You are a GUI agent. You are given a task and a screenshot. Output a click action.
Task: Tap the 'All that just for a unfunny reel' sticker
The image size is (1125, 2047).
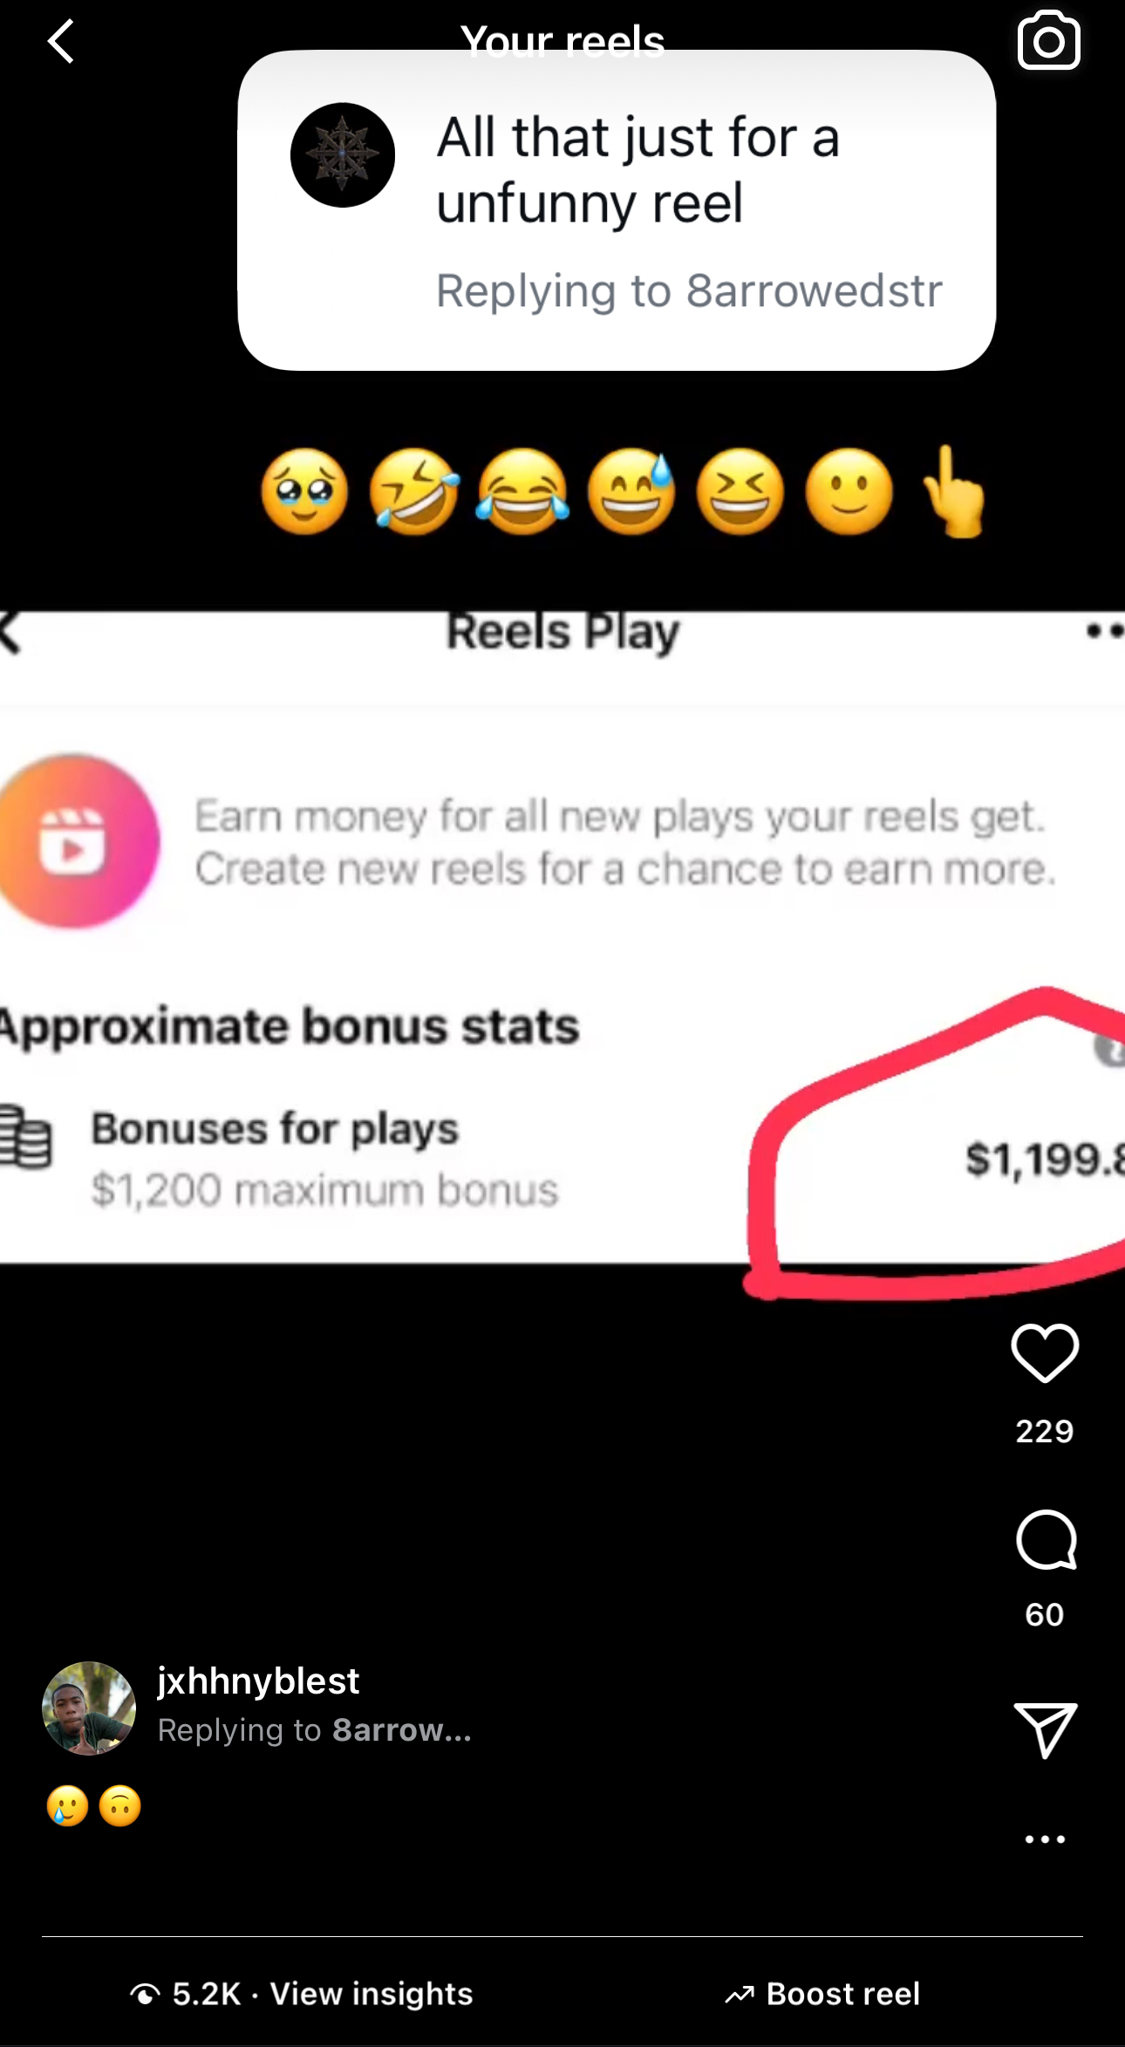tap(617, 210)
